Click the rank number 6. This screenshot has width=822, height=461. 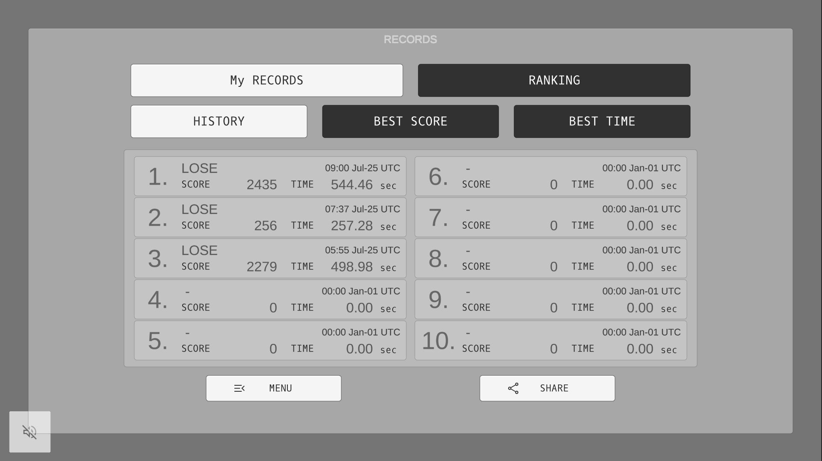(438, 177)
